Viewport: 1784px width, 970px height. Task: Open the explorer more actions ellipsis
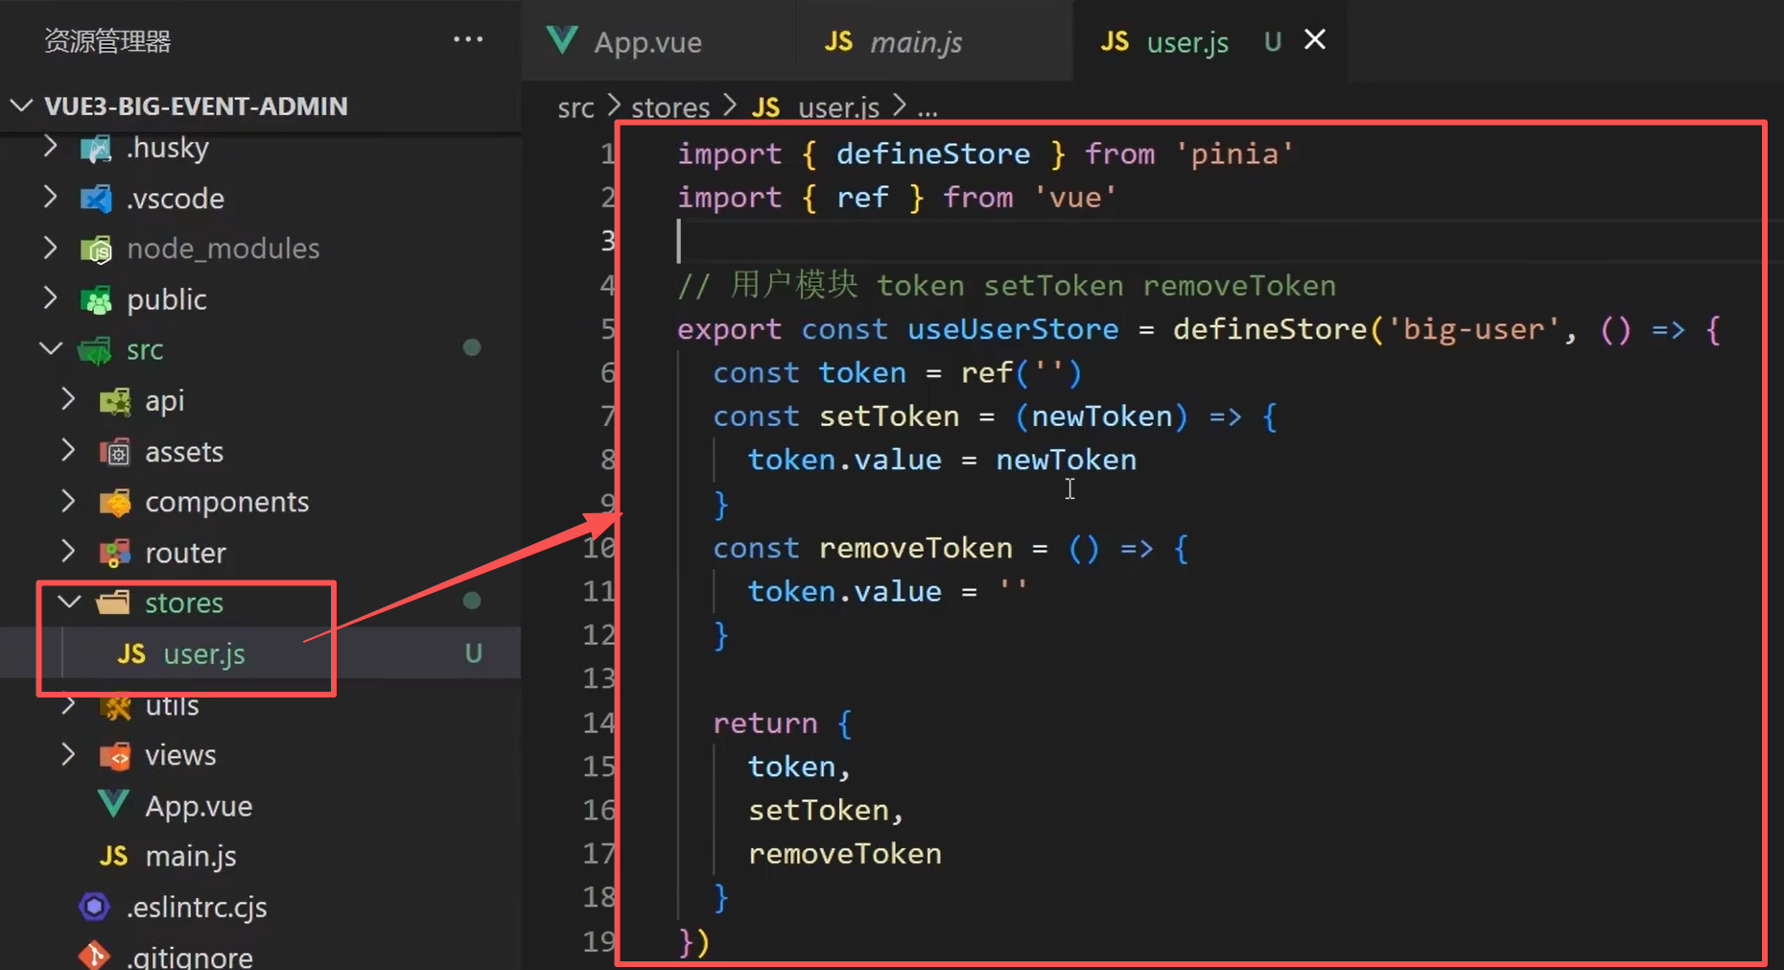tap(468, 39)
